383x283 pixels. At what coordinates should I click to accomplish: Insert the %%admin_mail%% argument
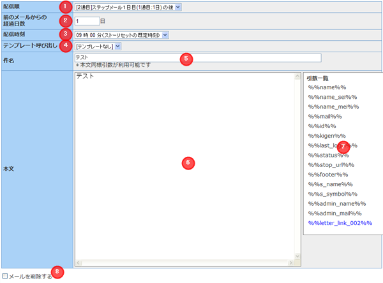(x=334, y=214)
